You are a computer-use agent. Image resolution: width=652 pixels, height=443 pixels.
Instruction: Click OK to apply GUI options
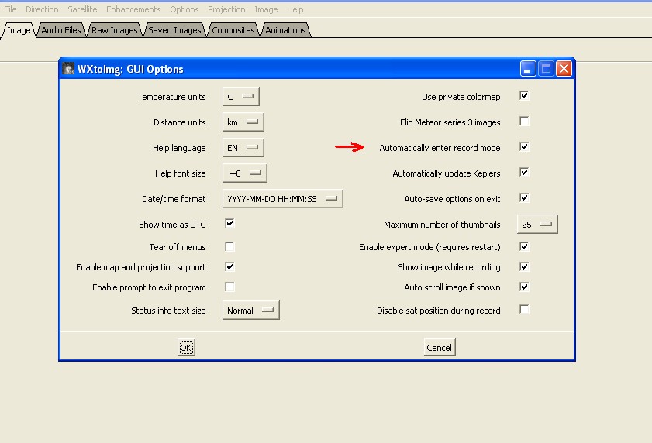(x=186, y=348)
